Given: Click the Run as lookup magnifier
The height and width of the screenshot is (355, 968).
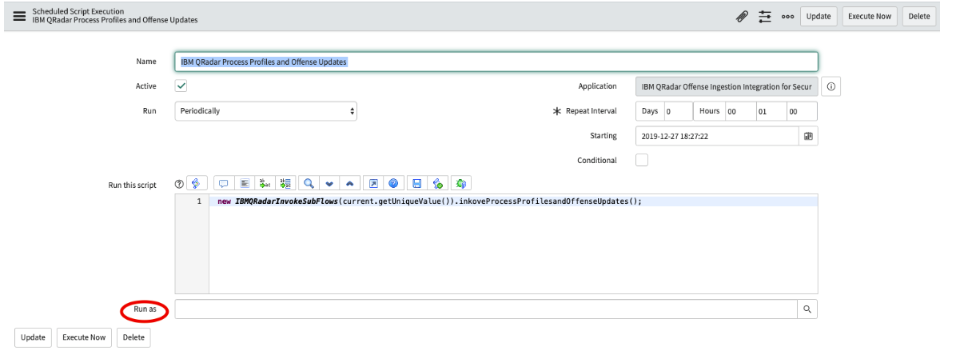Looking at the screenshot, I should pyautogui.click(x=807, y=309).
